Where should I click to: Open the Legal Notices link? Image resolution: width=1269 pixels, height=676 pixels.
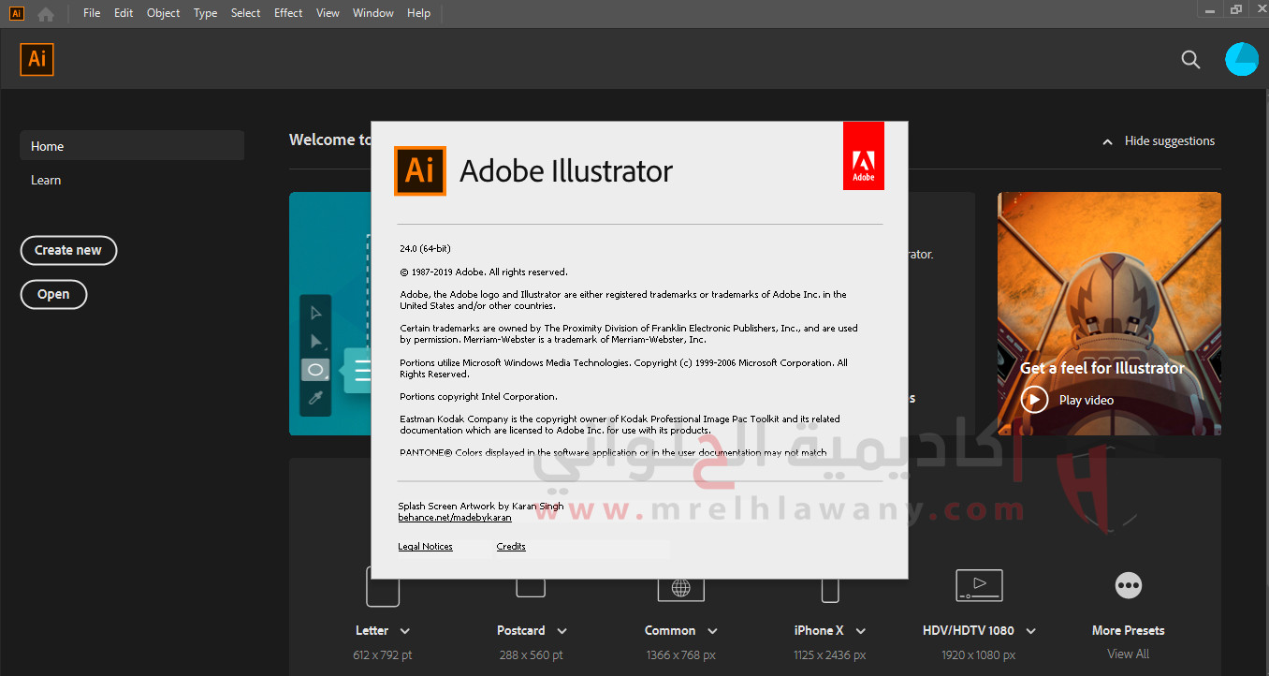click(x=425, y=547)
